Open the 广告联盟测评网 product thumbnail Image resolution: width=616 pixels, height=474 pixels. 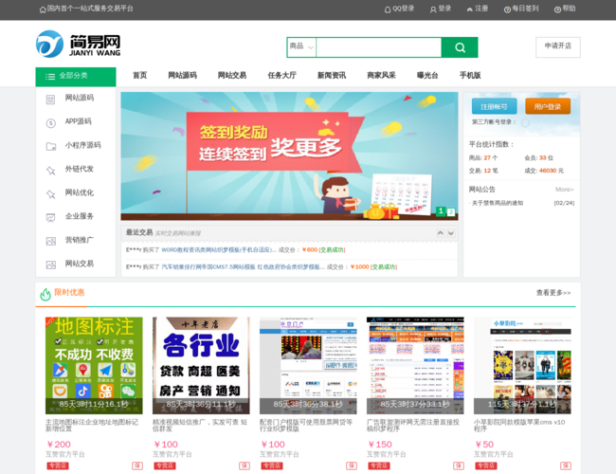coord(415,366)
